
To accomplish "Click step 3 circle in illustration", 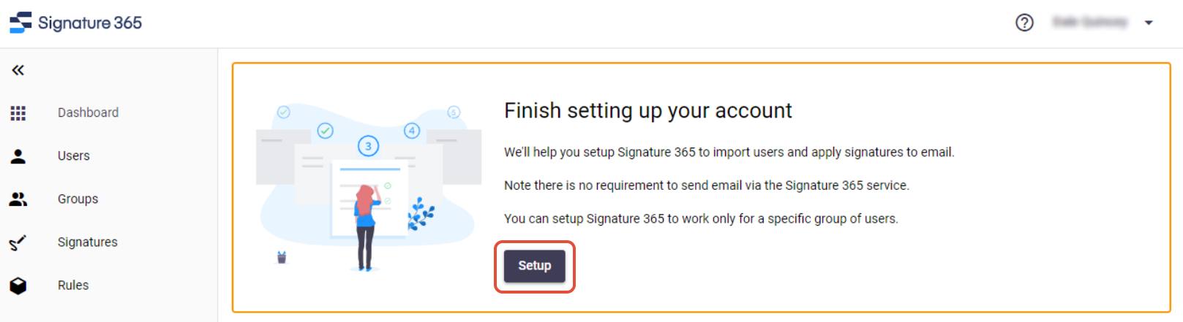I will tap(368, 146).
